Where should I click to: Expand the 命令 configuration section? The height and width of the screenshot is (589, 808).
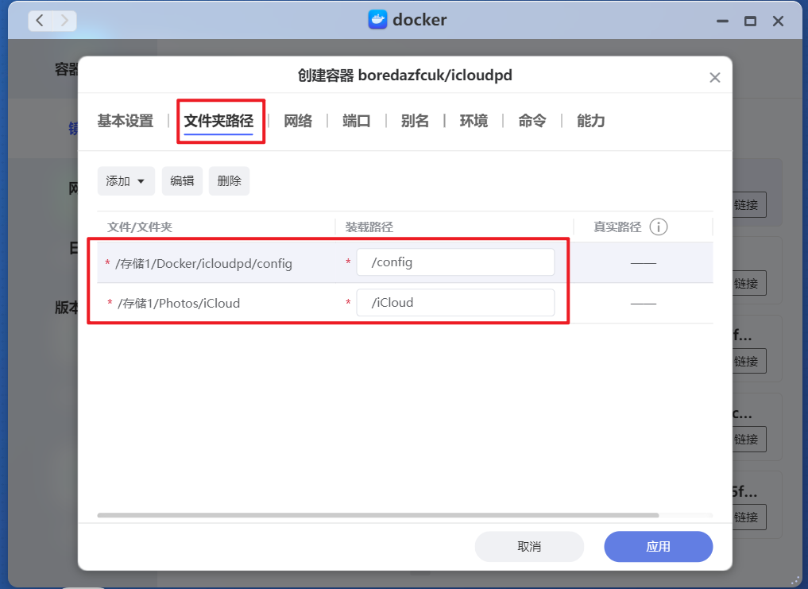531,121
